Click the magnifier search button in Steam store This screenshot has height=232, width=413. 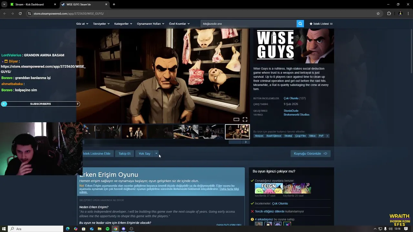300,24
